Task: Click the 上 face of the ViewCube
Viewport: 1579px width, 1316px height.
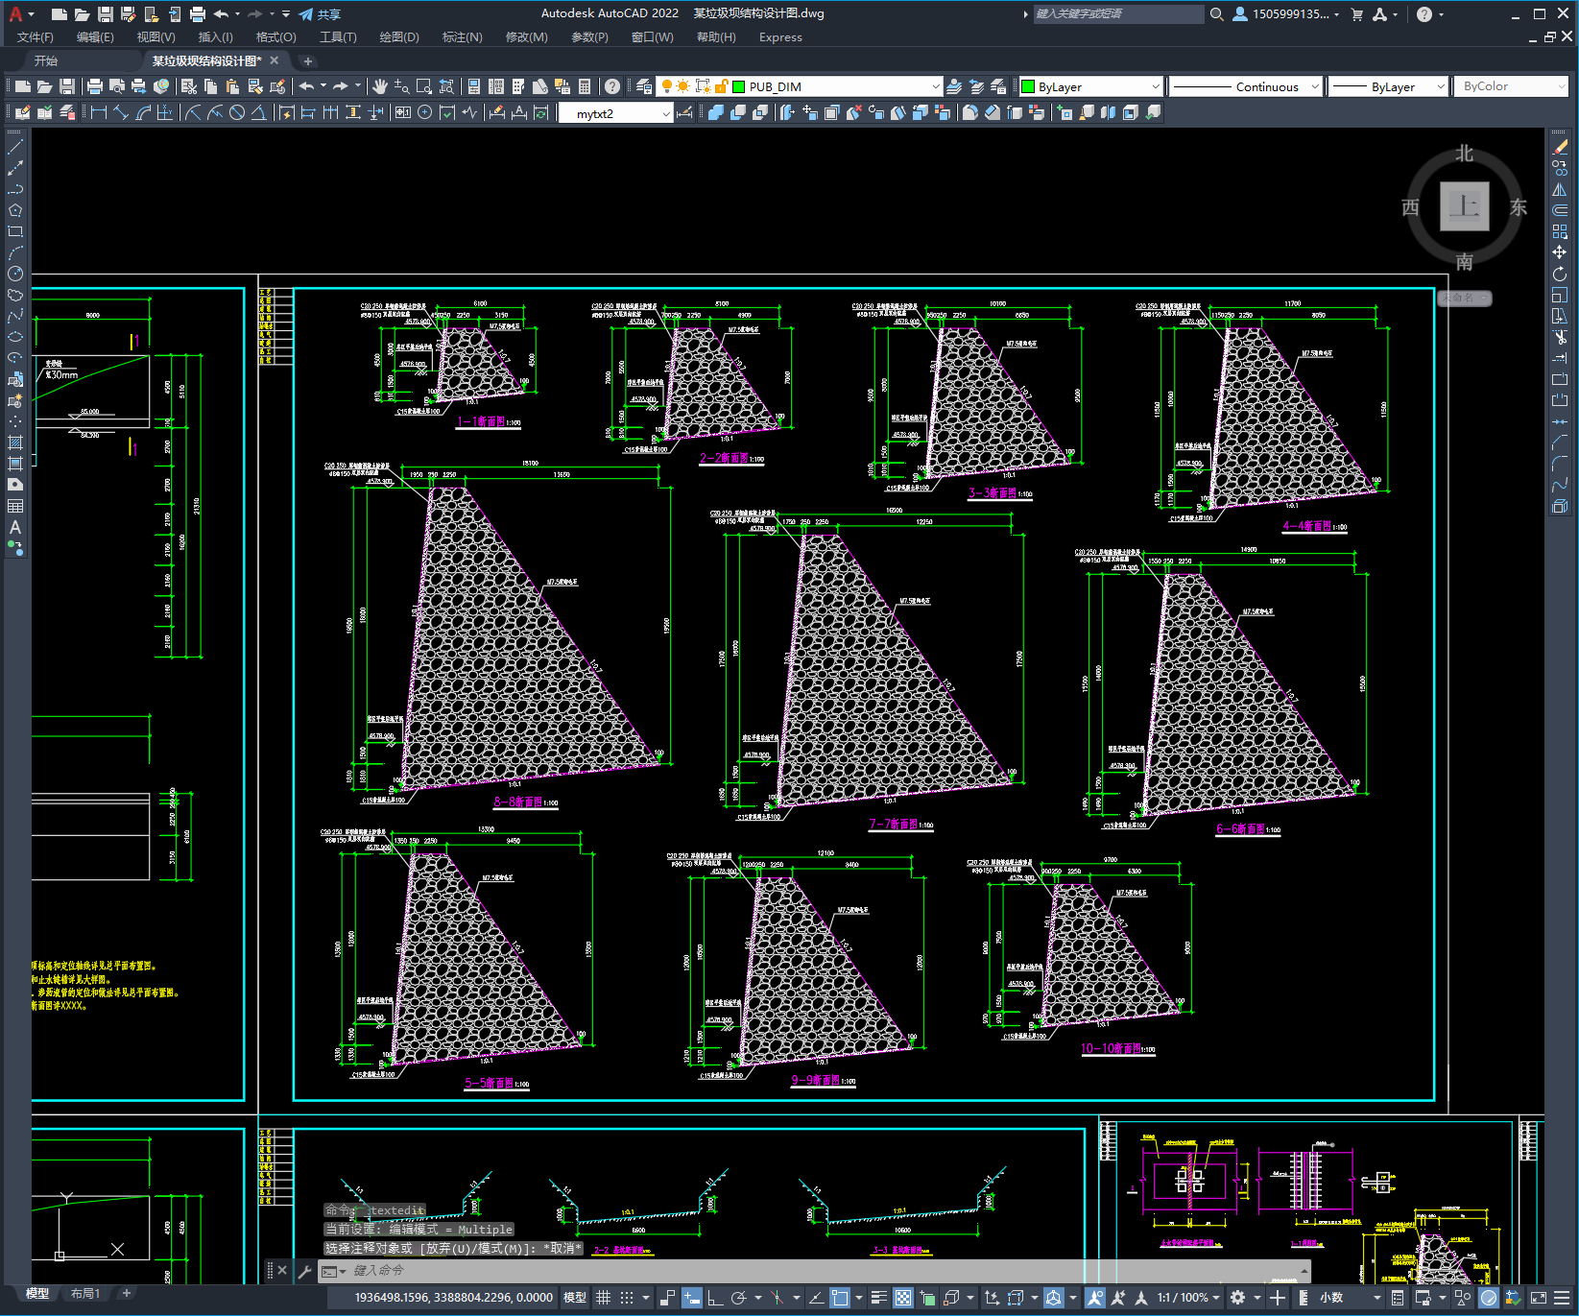Action: coord(1464,206)
